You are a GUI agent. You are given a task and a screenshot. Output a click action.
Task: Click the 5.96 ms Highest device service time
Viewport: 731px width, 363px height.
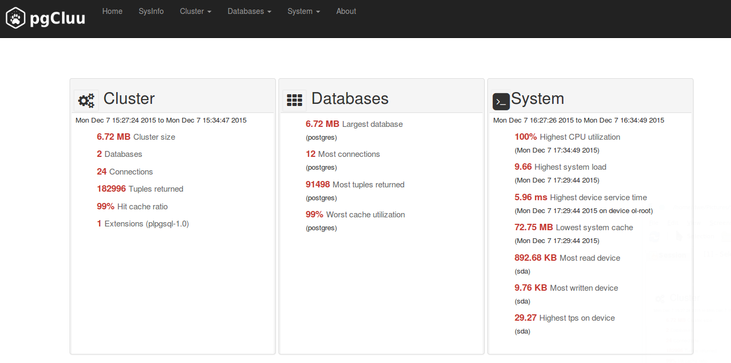[581, 198]
